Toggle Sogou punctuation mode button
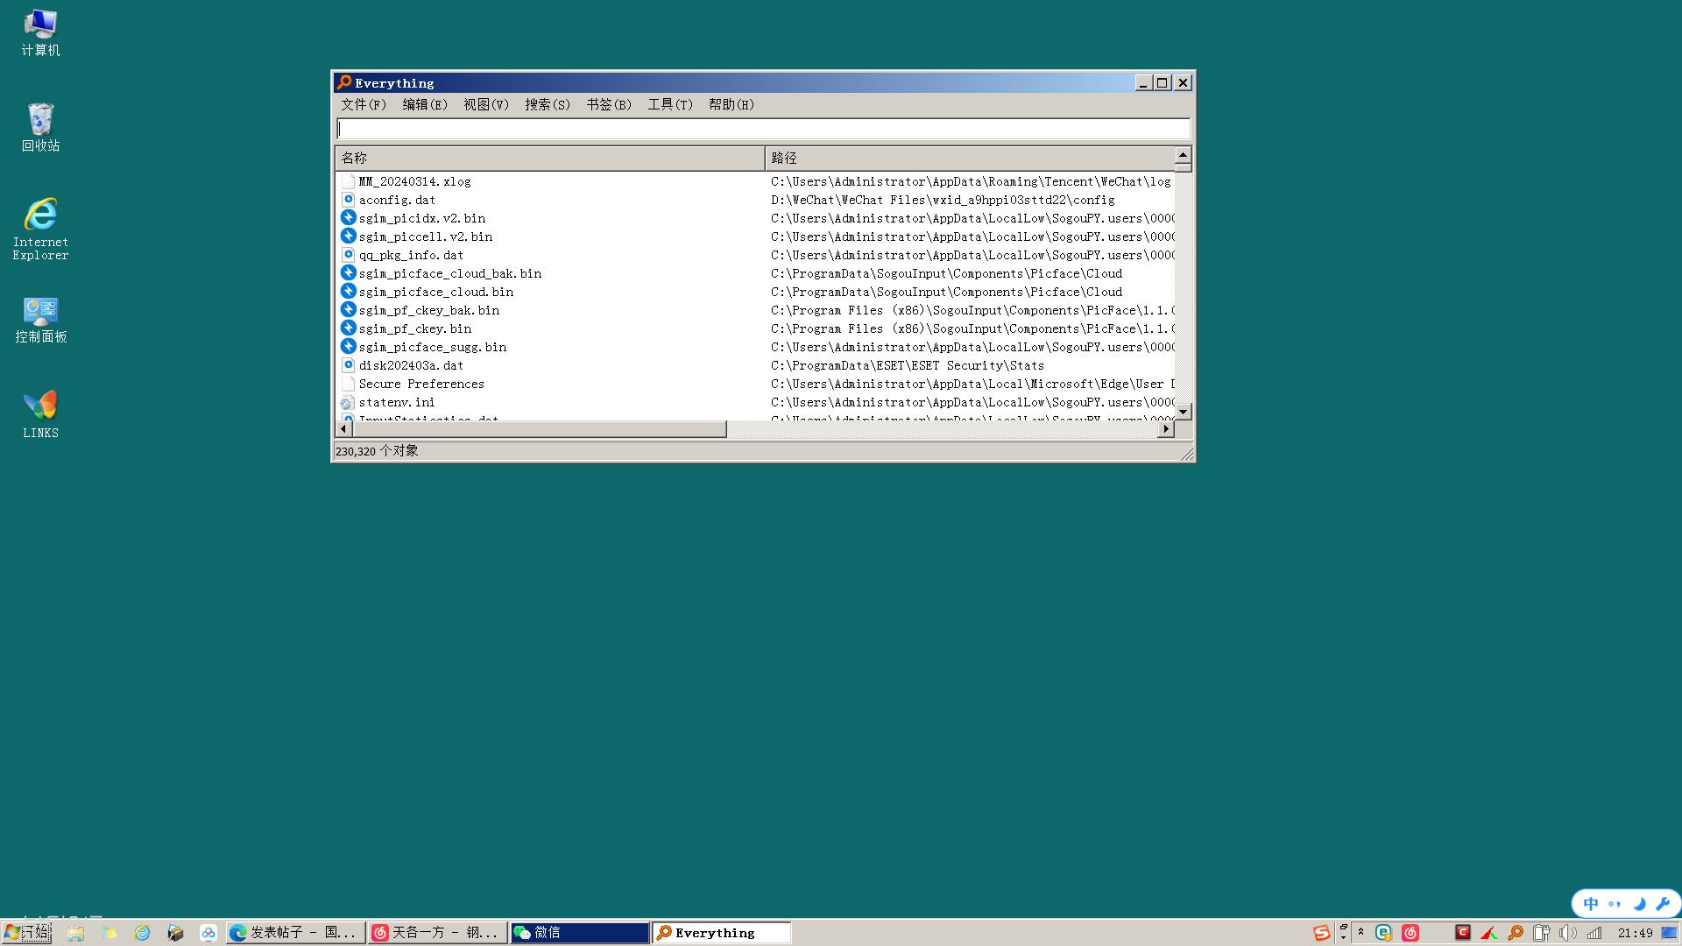 click(1615, 904)
